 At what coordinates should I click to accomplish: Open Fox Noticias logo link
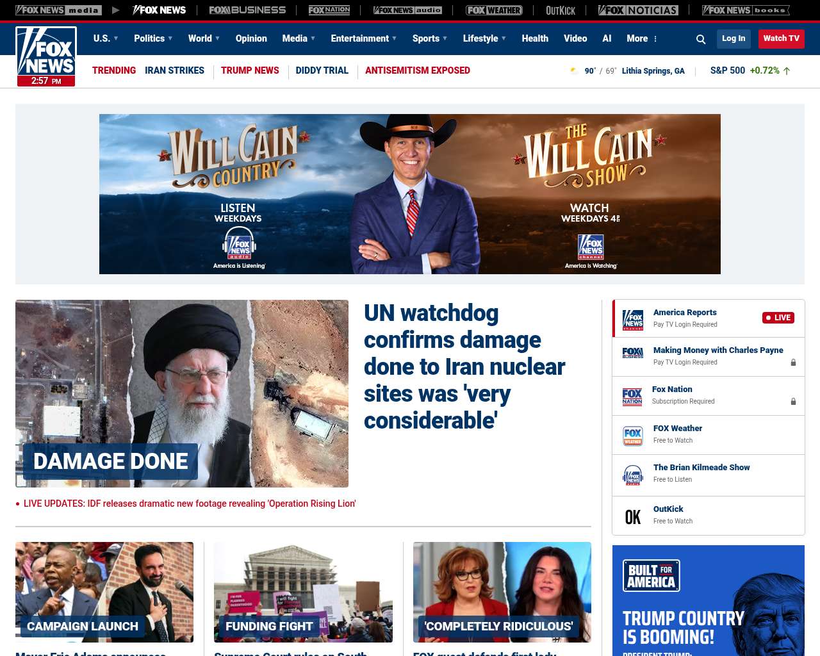click(638, 10)
